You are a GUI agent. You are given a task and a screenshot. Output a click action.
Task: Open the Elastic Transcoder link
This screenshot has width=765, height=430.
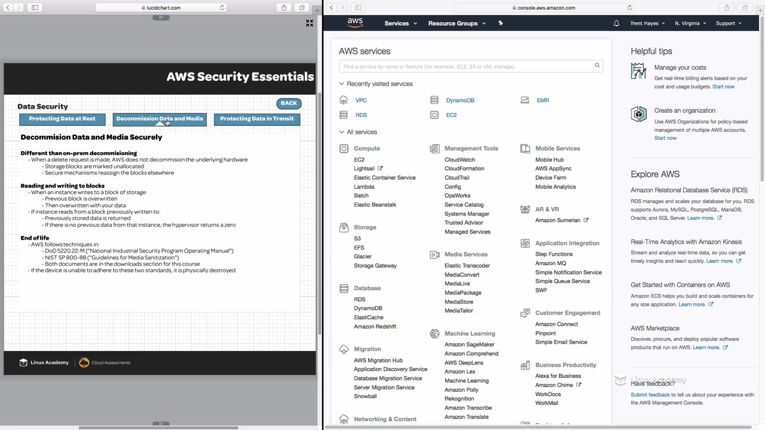[x=467, y=266]
